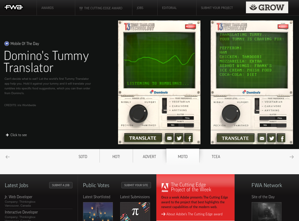The height and width of the screenshot is (221, 299).
Task: Click the Submit Your Site button
Action: tap(136, 185)
